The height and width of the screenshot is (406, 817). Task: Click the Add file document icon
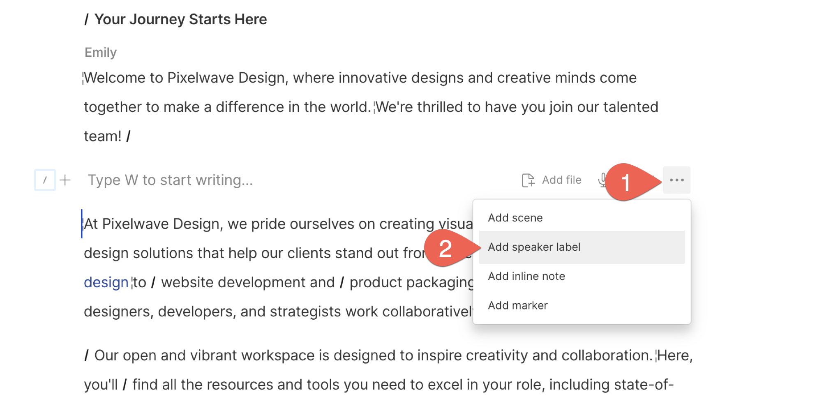(x=528, y=180)
